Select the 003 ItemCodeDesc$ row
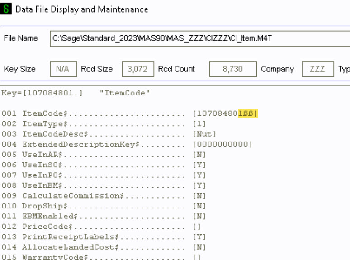This screenshot has width=350, height=260. (109, 134)
